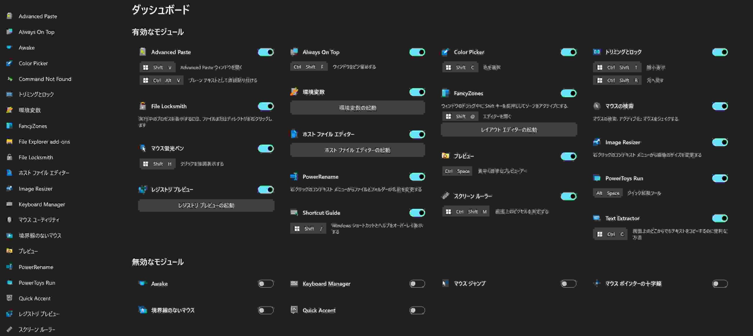Launch the レイアウト エディターの起動 button
Viewport: 753px width, 336px height.
(509, 130)
